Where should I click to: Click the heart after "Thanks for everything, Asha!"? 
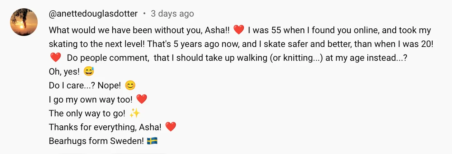(171, 127)
